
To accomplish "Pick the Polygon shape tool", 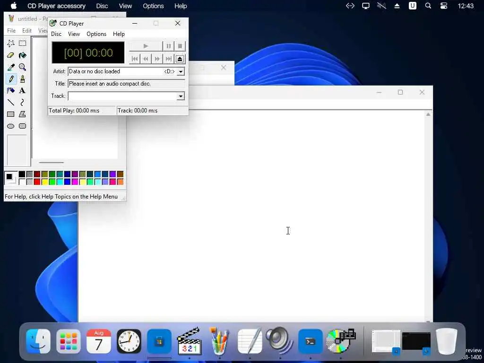I will (x=22, y=114).
